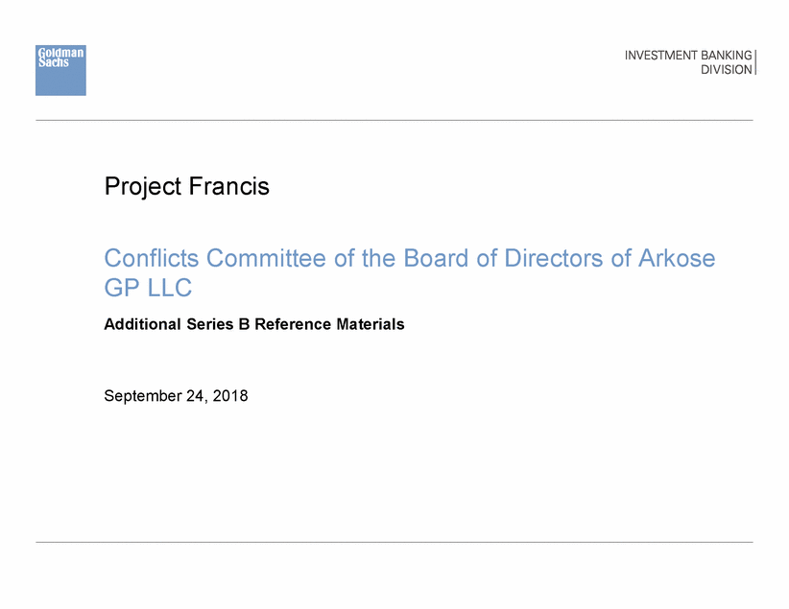Select Additional Series B Reference Materials heading

pos(253,324)
